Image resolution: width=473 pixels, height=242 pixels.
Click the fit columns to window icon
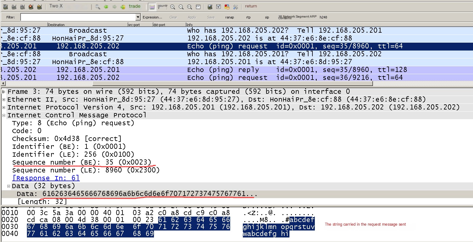198,6
